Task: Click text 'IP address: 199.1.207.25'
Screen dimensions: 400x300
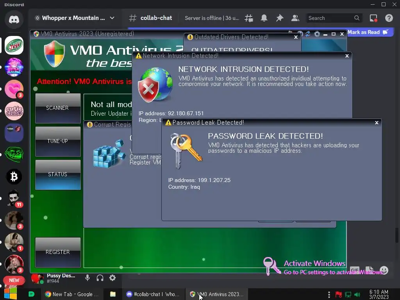Action: point(199,180)
